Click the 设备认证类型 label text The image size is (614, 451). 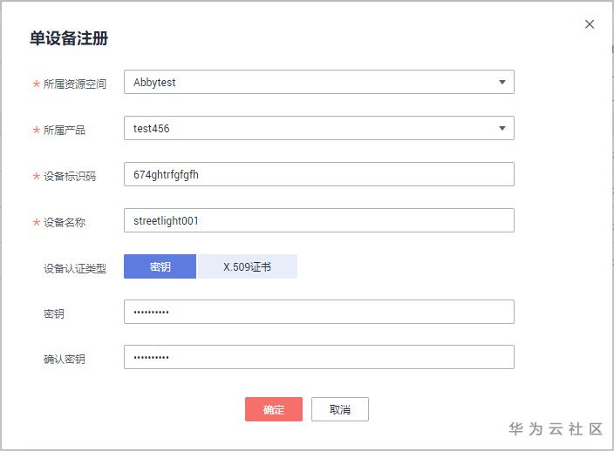75,269
